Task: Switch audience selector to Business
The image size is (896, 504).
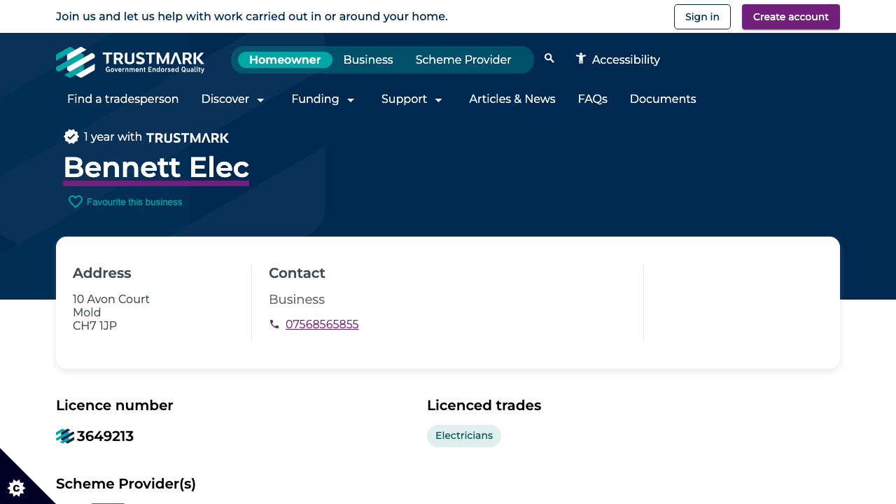Action: 367,59
